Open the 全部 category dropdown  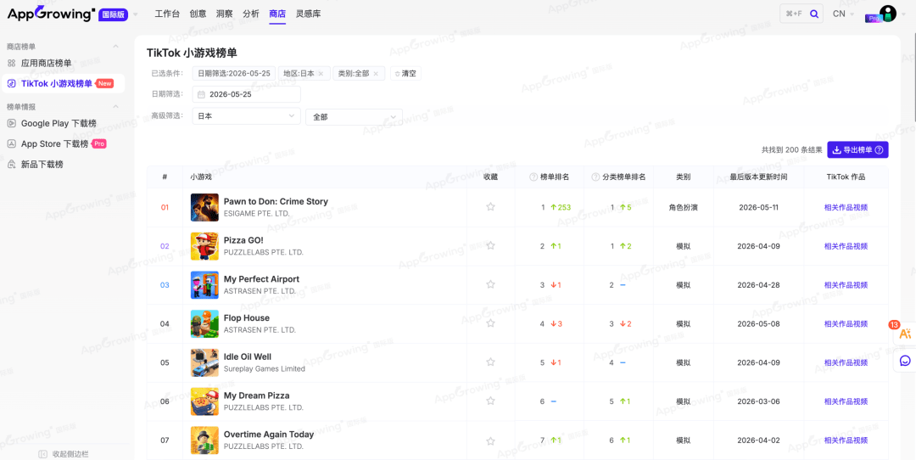click(x=354, y=117)
